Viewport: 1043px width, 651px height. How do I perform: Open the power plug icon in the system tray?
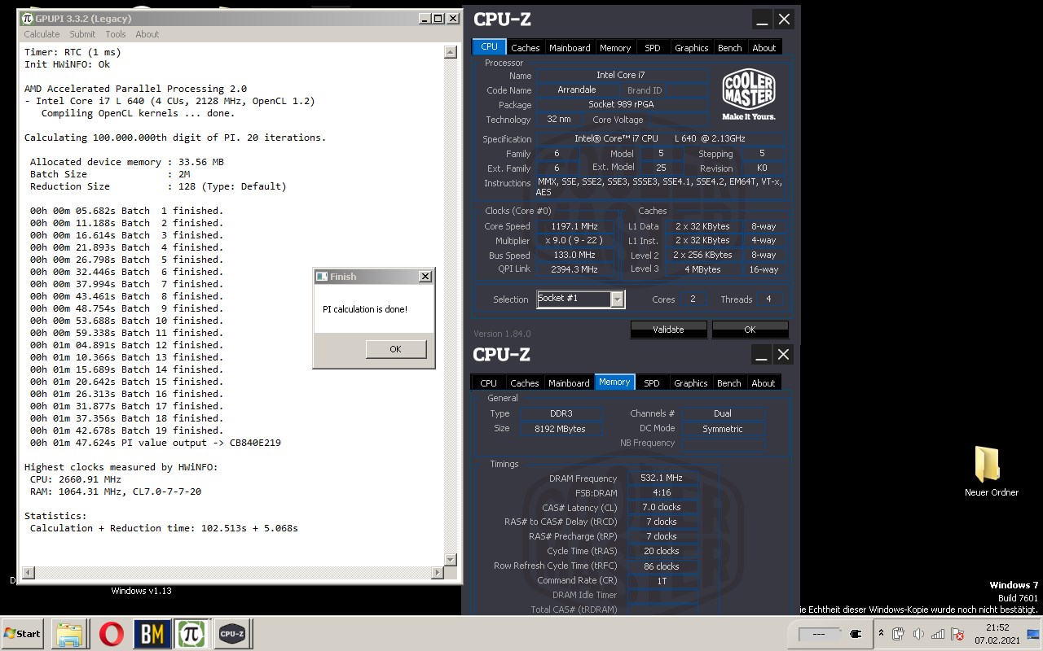[x=898, y=634]
